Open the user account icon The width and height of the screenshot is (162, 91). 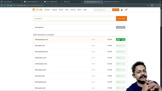click(122, 10)
